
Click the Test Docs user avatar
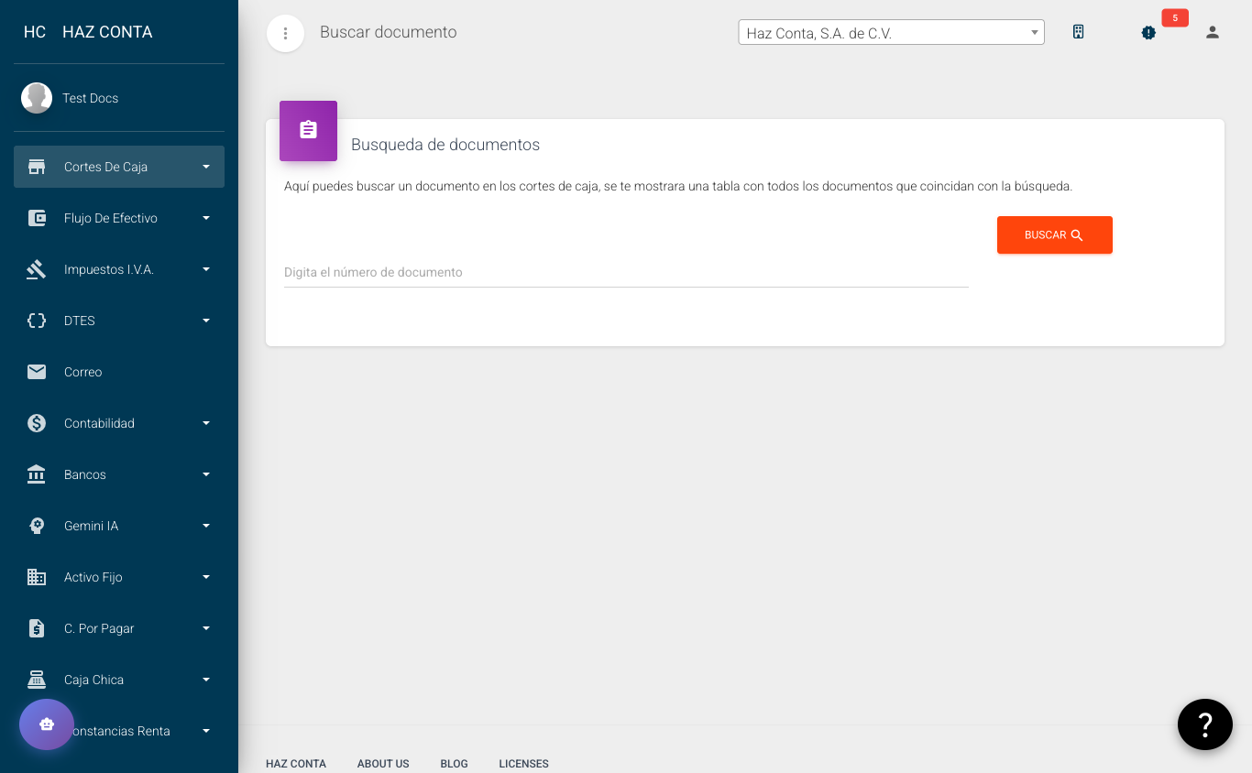click(37, 98)
